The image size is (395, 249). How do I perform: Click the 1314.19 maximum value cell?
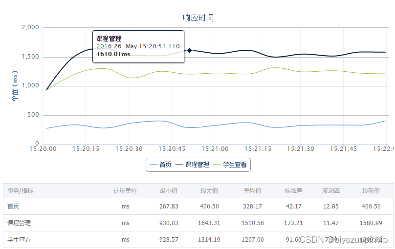point(209,240)
